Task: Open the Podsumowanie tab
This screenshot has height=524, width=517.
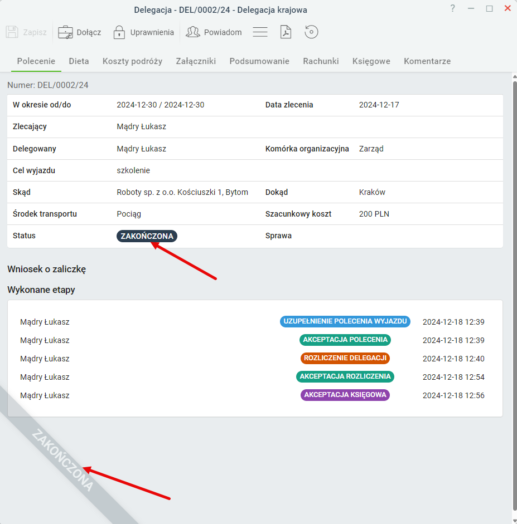Action: (x=259, y=61)
